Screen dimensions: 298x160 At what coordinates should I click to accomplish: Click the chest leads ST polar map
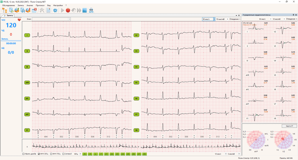coord(283,140)
